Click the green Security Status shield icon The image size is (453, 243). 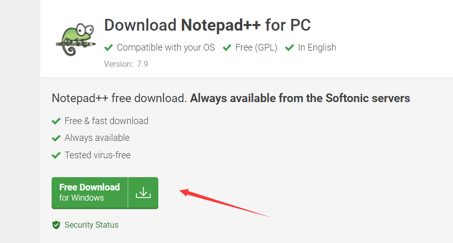(56, 225)
